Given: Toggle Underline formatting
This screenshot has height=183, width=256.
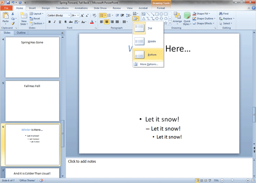Looking at the screenshot, I should tap(60, 22).
